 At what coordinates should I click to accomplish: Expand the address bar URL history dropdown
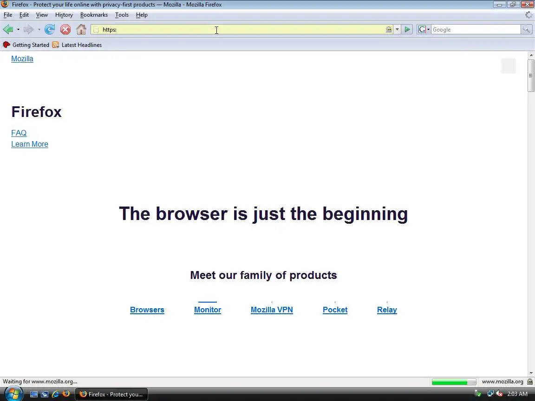pyautogui.click(x=397, y=30)
